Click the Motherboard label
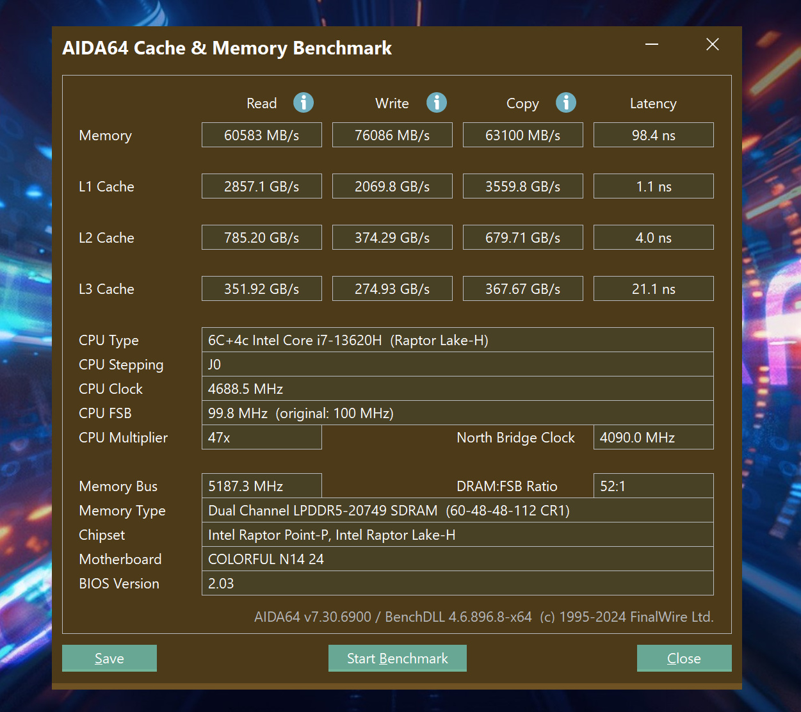 click(x=120, y=560)
